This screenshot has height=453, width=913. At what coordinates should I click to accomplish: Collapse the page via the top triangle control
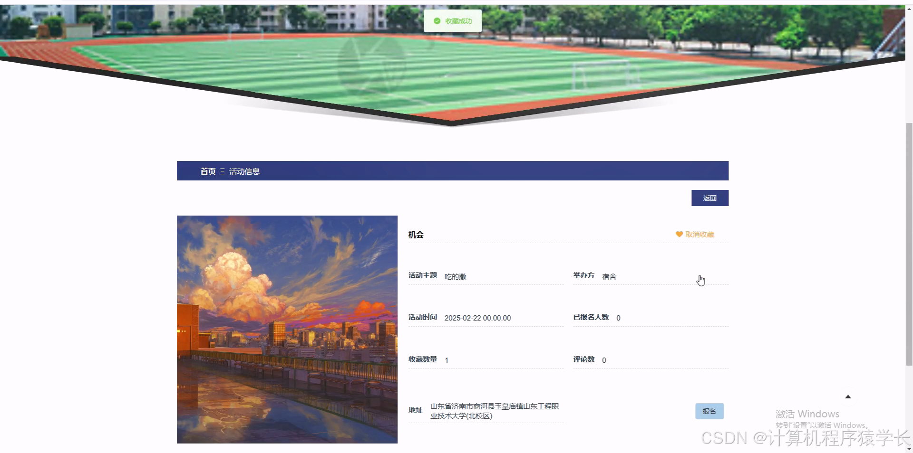coord(847,396)
